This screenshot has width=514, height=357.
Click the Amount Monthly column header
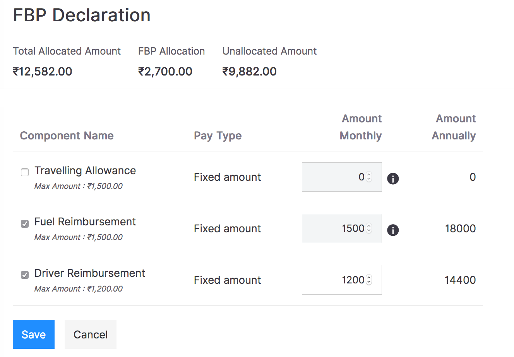360,127
